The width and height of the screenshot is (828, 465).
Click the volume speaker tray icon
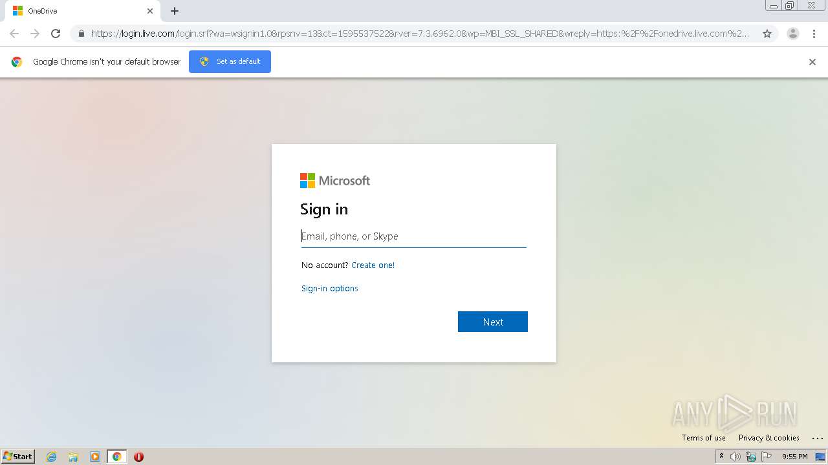tap(735, 457)
